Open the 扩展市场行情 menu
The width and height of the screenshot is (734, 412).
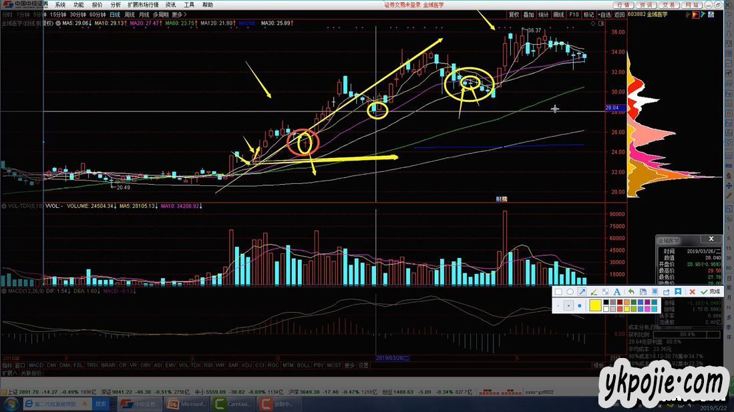[143, 5]
